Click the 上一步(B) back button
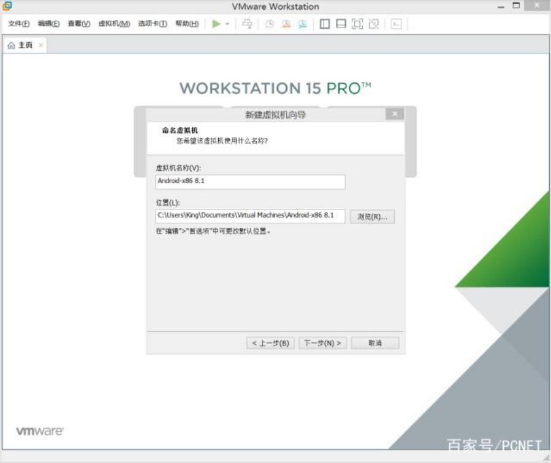Viewport: 551px width, 463px height. coord(270,343)
